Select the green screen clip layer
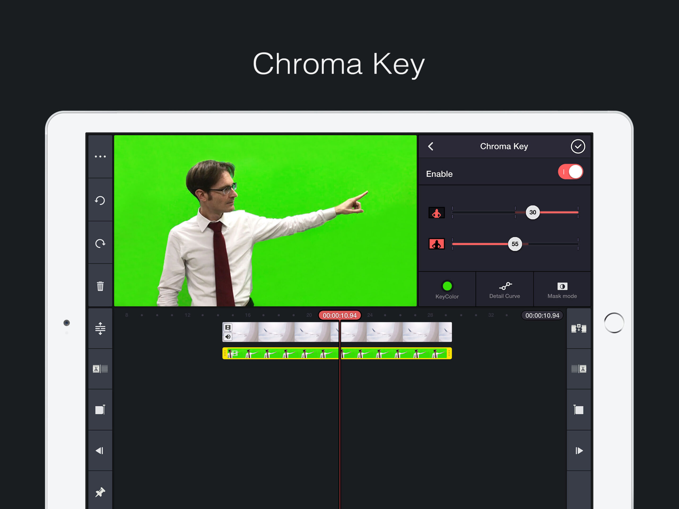Viewport: 679px width, 509px height. tap(337, 353)
